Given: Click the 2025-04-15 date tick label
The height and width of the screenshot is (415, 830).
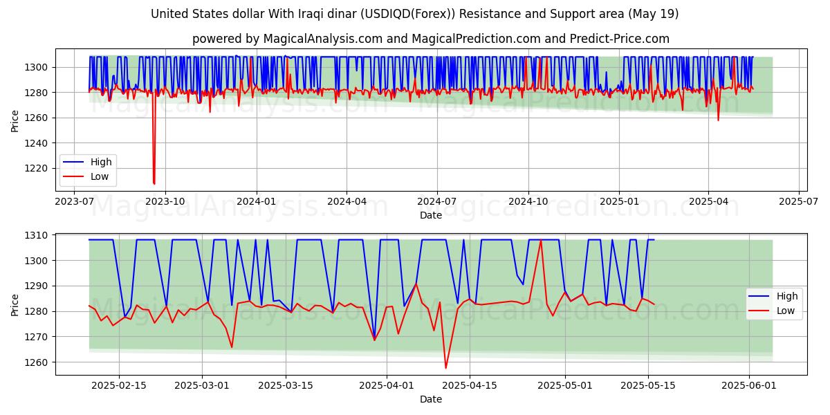Looking at the screenshot, I should point(470,386).
